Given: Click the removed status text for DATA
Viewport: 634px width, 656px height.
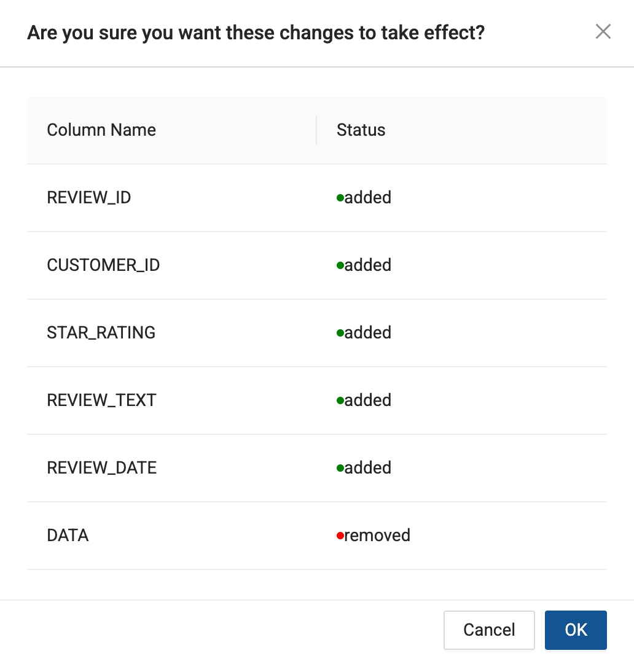Looking at the screenshot, I should tap(377, 536).
